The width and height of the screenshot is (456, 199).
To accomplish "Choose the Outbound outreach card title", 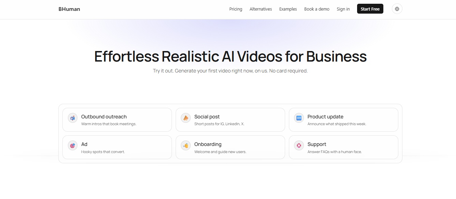I will (104, 117).
